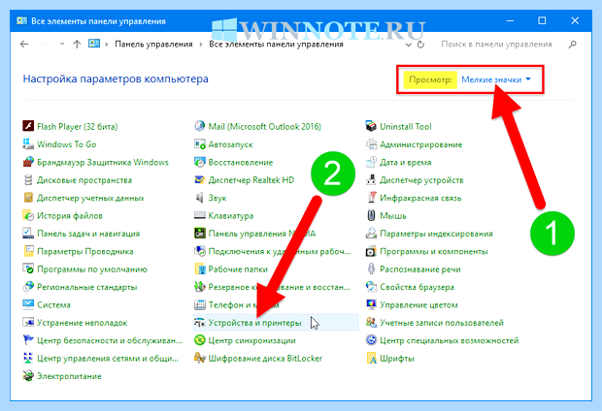
Task: Open the Параметры индексирования link
Action: coord(436,234)
